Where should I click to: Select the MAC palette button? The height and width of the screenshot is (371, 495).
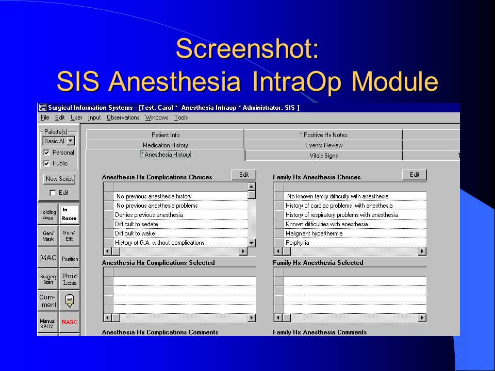coord(48,258)
